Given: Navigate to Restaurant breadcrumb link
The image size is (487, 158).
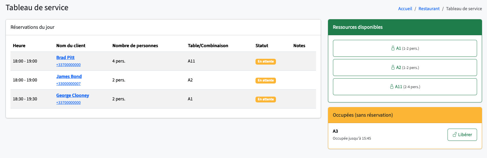Looking at the screenshot, I should [429, 9].
